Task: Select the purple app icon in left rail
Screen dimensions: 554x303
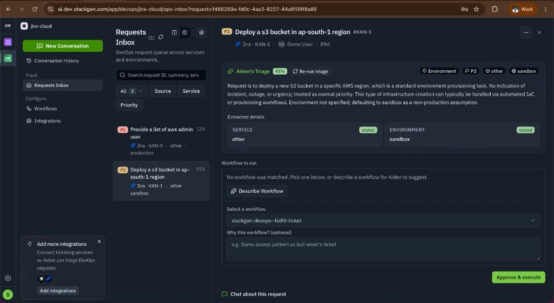Action: [x=8, y=42]
